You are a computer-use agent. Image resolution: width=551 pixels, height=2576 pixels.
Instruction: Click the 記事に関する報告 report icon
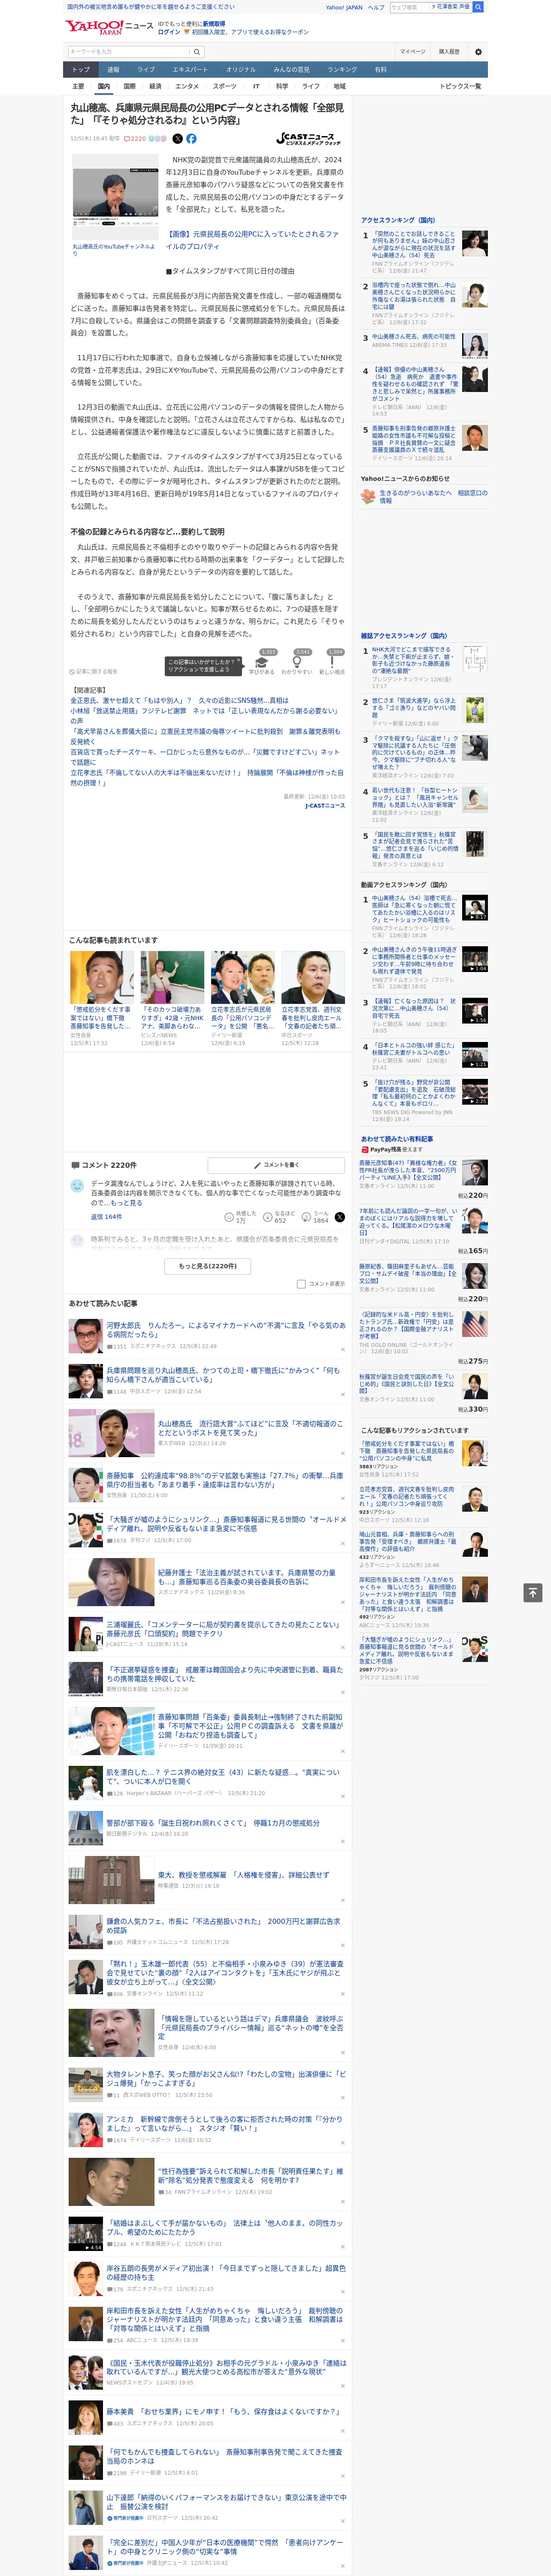(x=94, y=671)
